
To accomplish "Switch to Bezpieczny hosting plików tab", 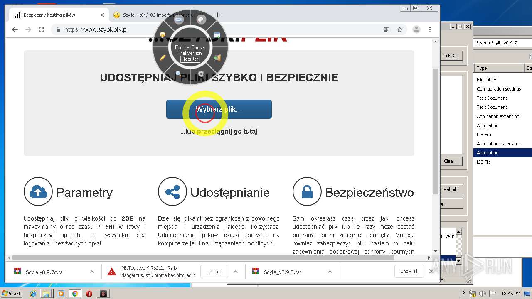I will click(x=59, y=15).
